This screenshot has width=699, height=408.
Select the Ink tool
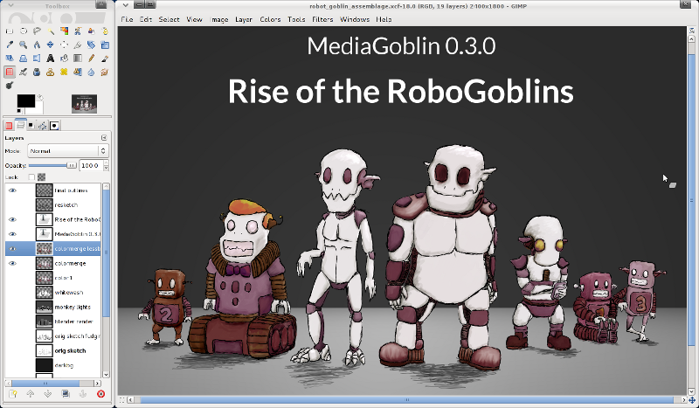coord(37,72)
